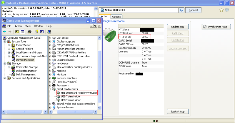Viewport: 235px width, 123px height.
Task: Click the Computer Management title bar icon
Action: (4, 20)
